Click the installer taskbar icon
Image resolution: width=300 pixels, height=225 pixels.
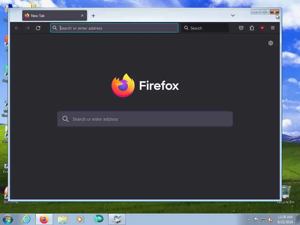coord(117,219)
